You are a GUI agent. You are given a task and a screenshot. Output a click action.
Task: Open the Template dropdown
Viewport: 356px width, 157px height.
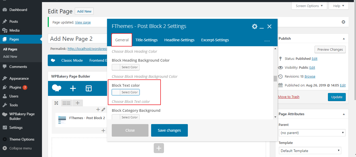tap(310, 151)
